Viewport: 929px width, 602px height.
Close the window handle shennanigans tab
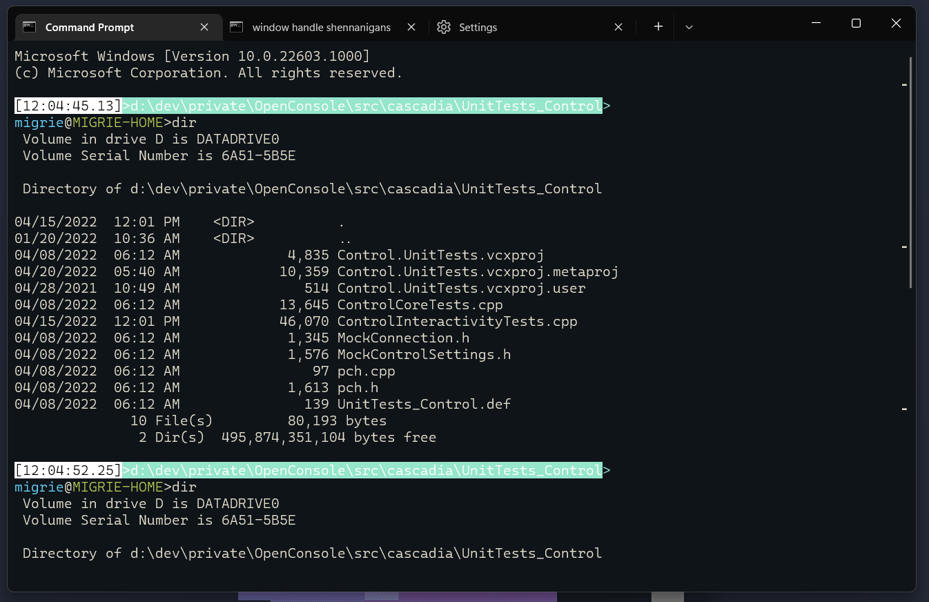[x=411, y=27]
